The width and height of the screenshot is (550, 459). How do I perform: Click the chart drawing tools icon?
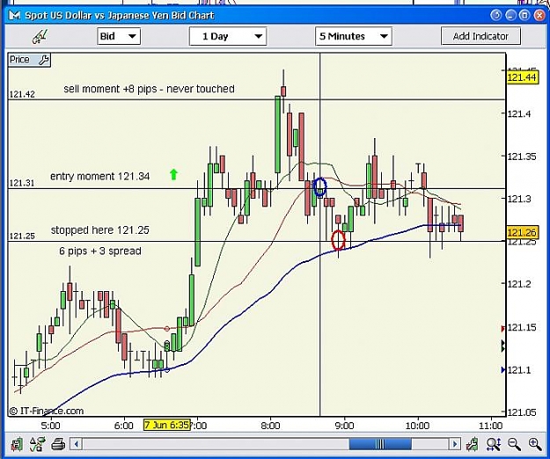tap(40, 36)
